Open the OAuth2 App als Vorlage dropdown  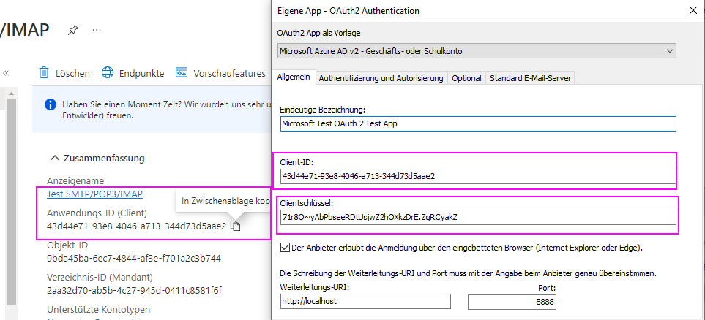pyautogui.click(x=476, y=50)
